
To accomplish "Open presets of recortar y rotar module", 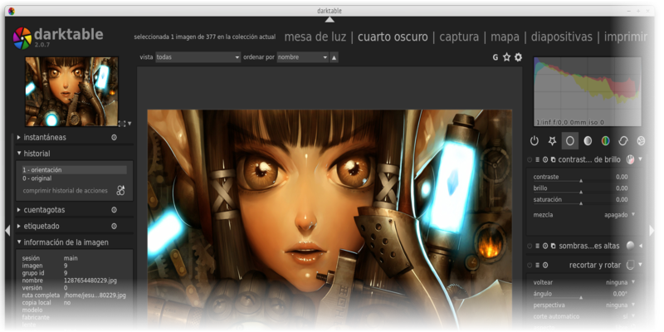I will coord(537,265).
